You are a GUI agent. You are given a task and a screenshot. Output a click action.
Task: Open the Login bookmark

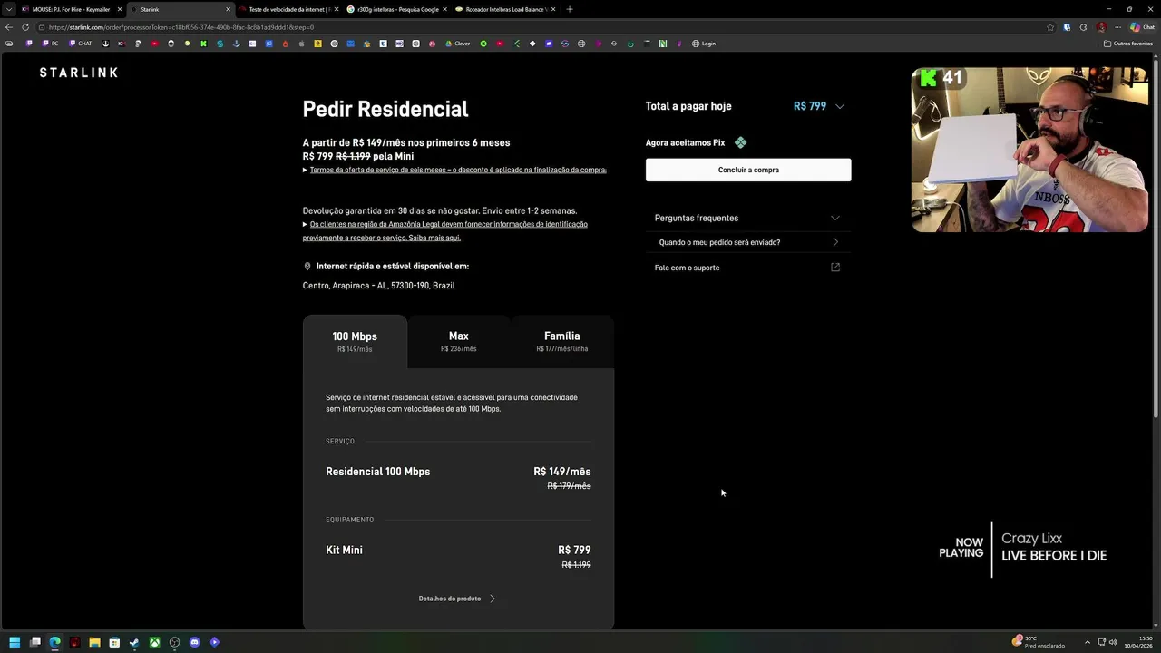point(704,44)
